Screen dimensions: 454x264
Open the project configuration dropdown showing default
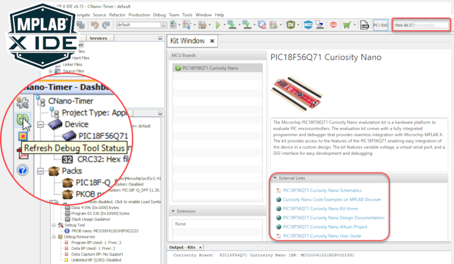coord(141,25)
